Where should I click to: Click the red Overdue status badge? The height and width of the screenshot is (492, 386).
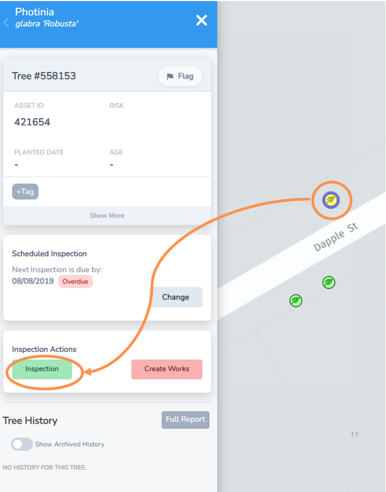point(76,281)
